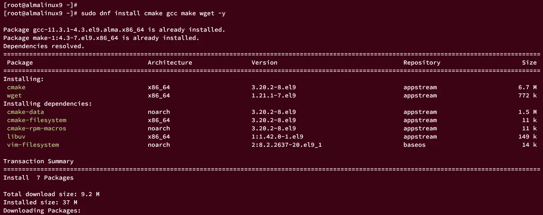
Task: Click the Version column header
Action: (265, 62)
